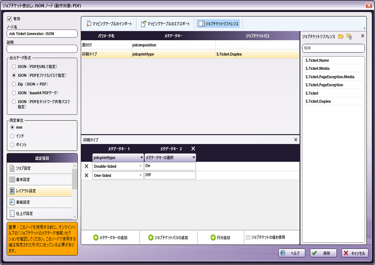Open the 仕上げ設定 settings item

[x=39, y=213]
